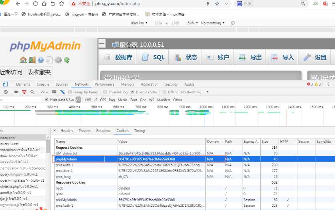335x210 pixels.
Task: Go back with the browser back arrow
Action: click(x=18, y=4)
